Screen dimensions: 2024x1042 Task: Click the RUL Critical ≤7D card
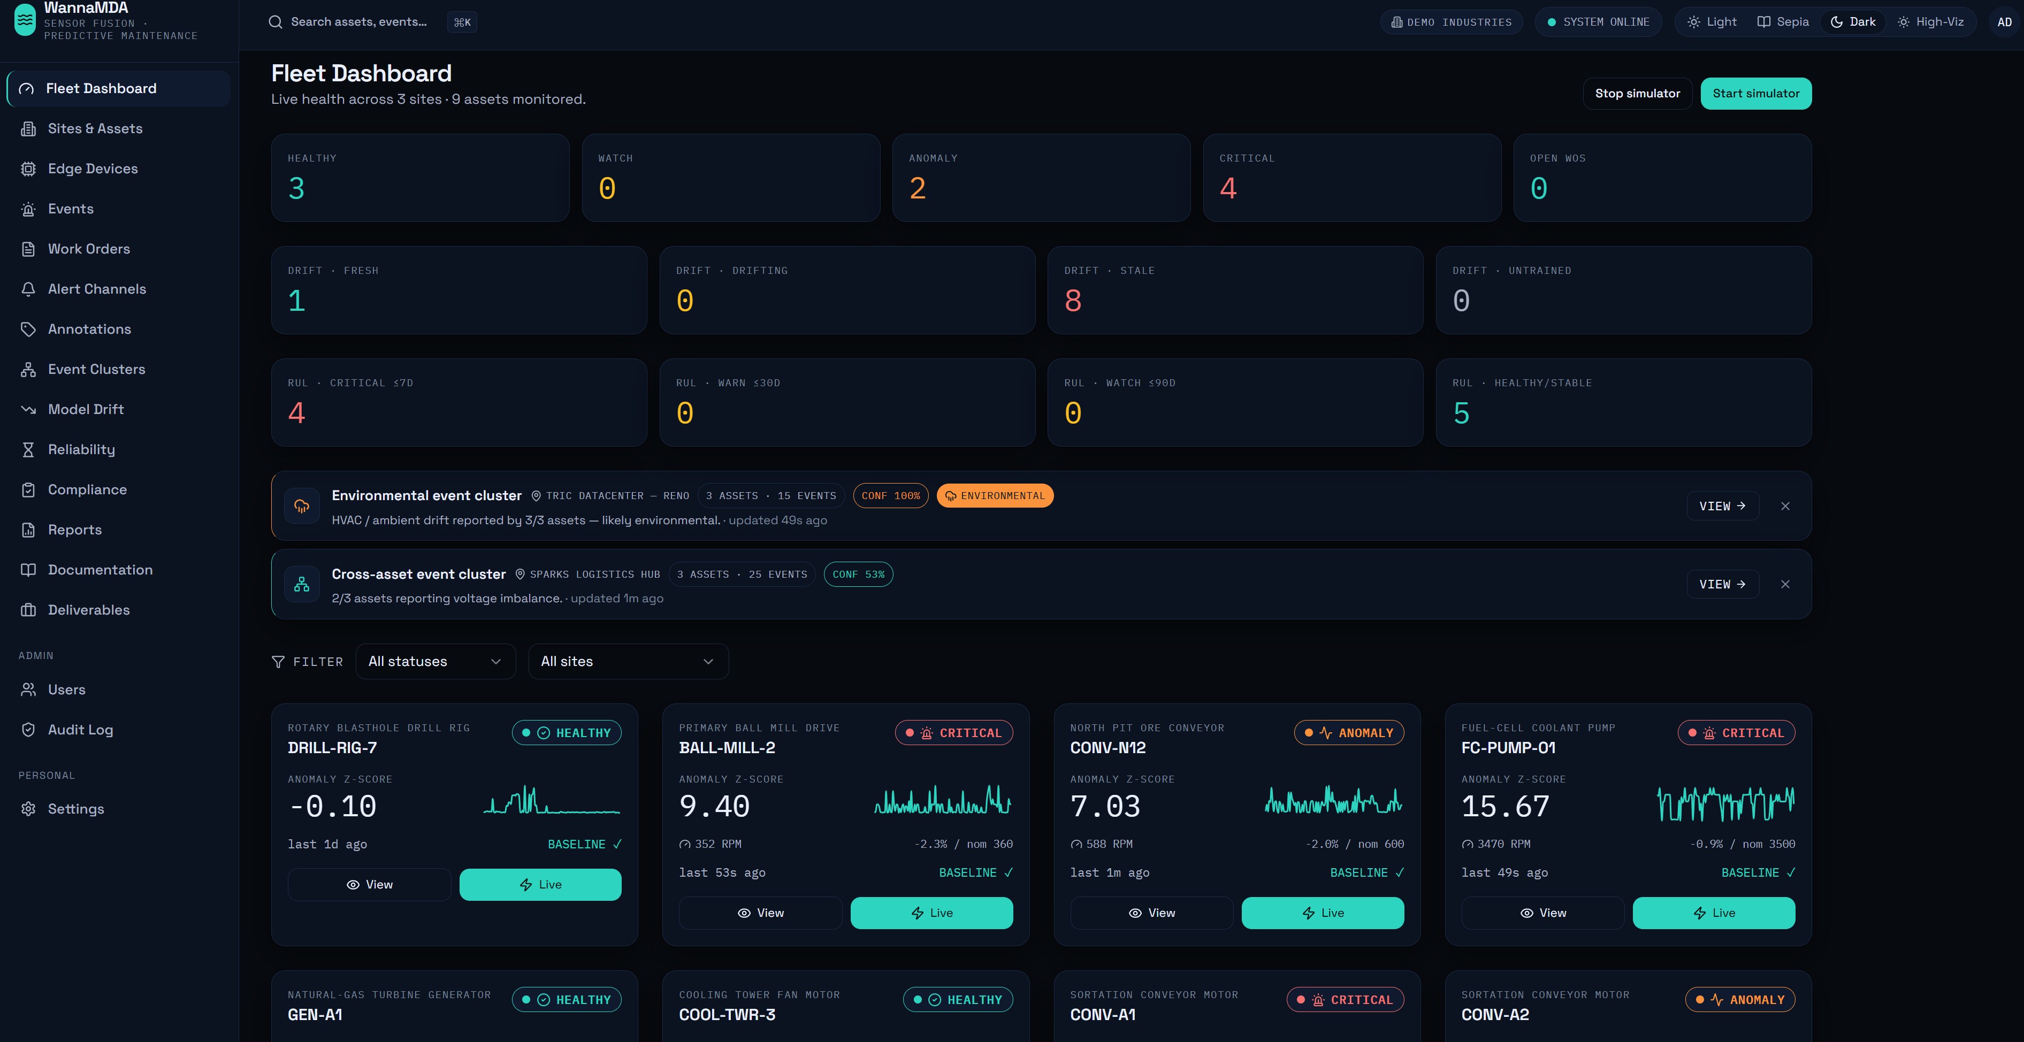tap(459, 402)
